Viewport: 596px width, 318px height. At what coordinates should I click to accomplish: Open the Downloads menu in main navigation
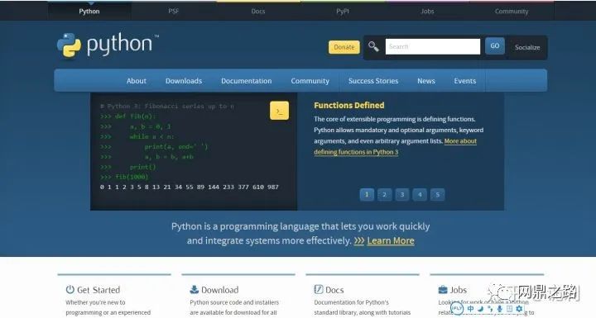[184, 81]
